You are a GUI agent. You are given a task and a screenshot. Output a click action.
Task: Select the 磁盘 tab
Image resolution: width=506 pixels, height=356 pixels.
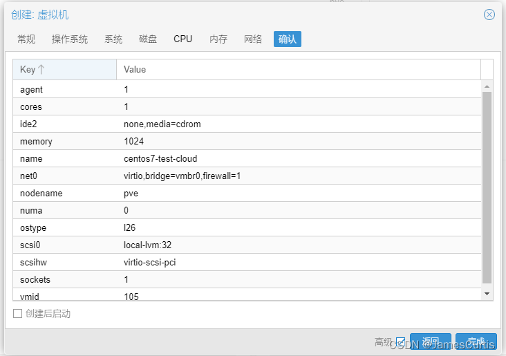tap(148, 39)
